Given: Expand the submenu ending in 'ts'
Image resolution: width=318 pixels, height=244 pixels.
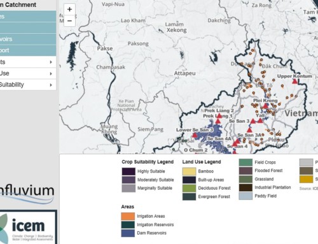Looking at the screenshot, I should pyautogui.click(x=28, y=62).
